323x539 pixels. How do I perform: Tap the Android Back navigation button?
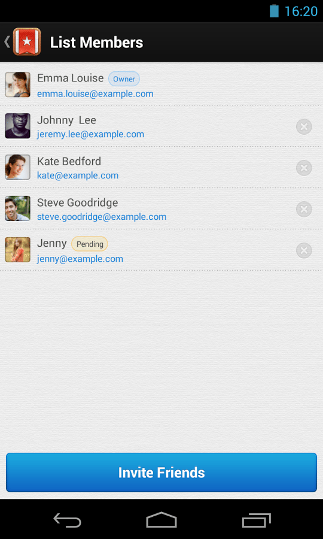[x=67, y=520]
